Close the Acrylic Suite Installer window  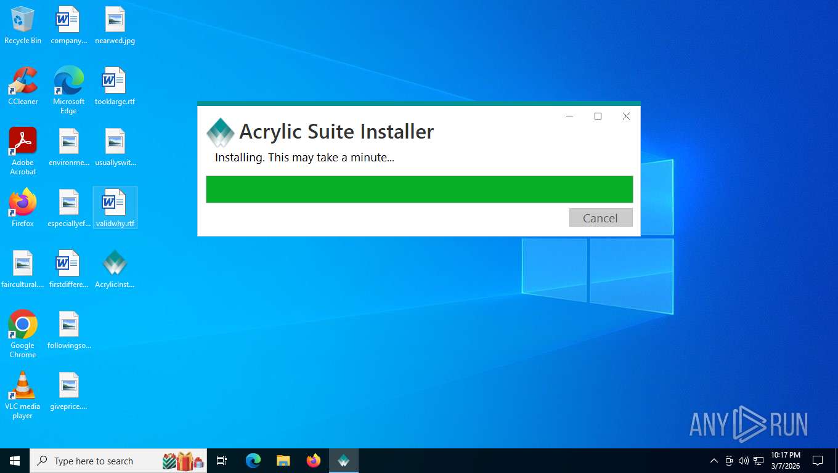click(626, 116)
